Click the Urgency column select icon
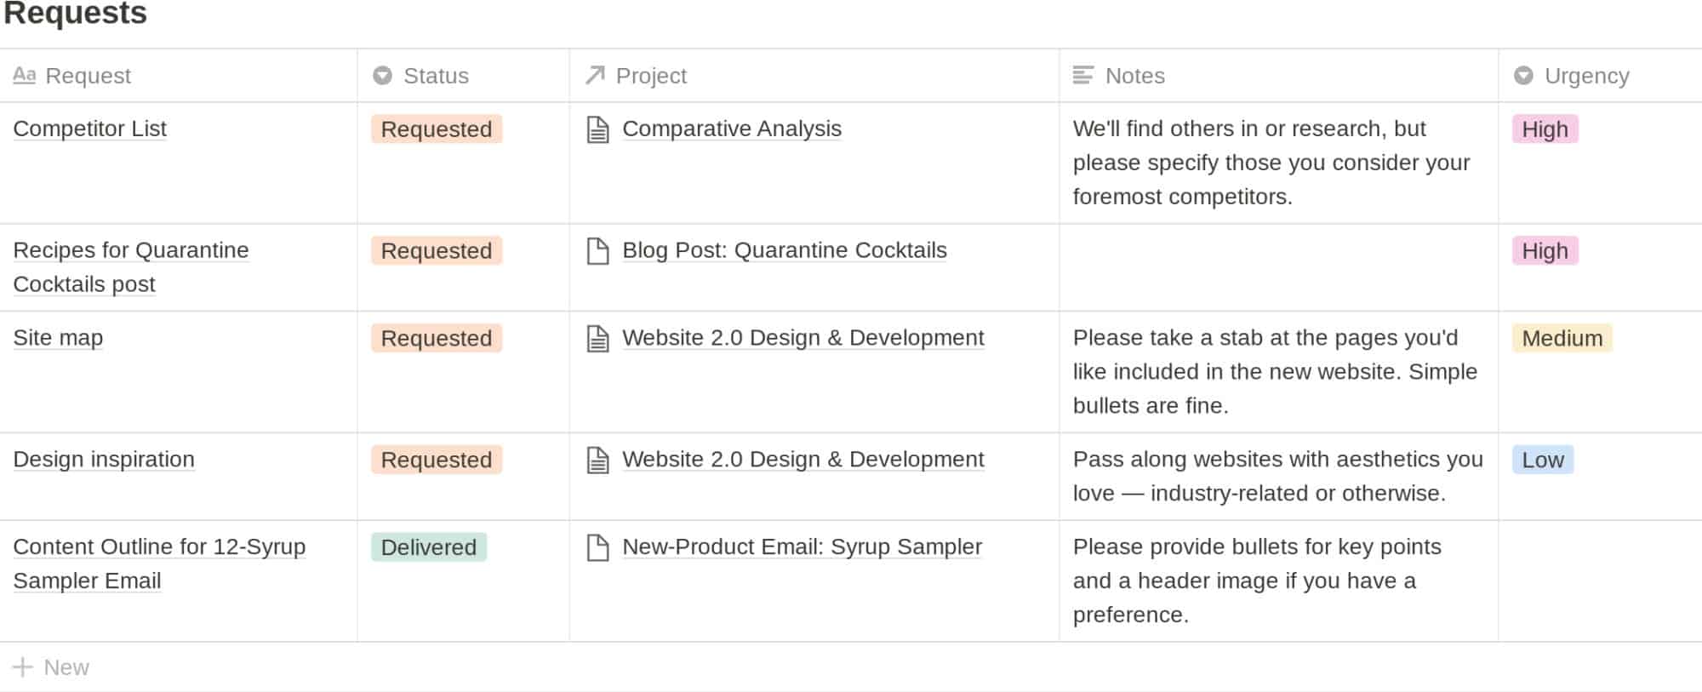 [x=1524, y=76]
